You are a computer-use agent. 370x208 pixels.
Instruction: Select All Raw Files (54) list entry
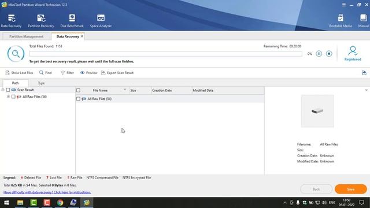99,99
